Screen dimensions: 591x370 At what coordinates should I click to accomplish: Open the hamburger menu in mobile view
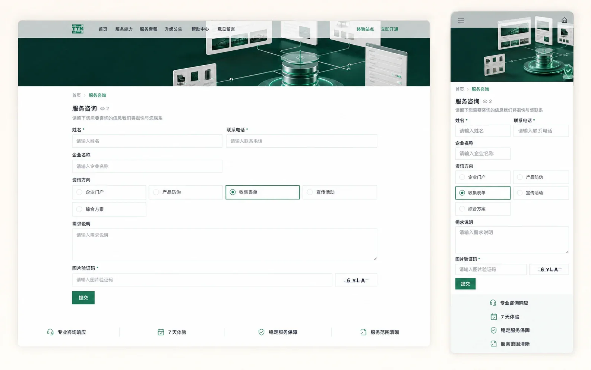point(461,20)
